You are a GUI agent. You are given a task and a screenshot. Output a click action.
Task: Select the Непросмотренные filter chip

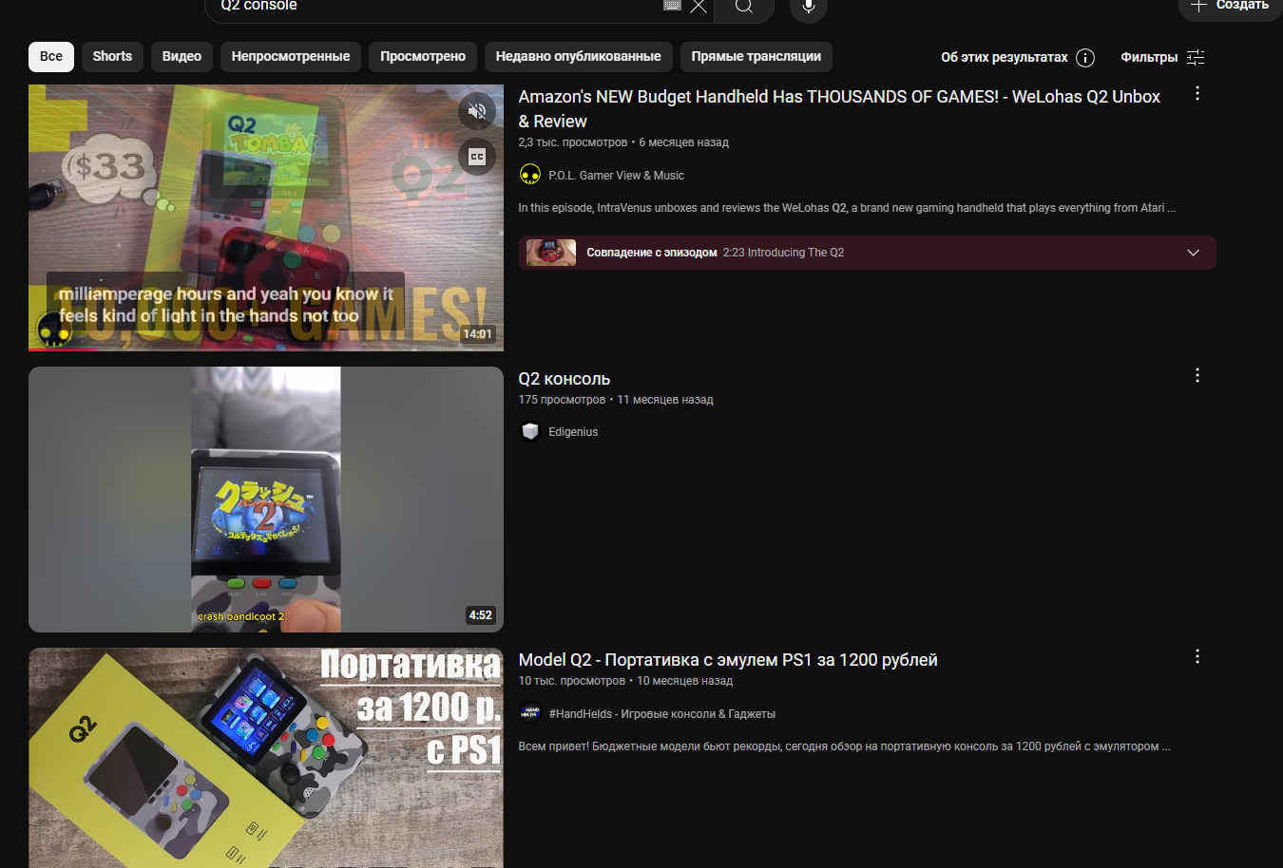(x=291, y=57)
